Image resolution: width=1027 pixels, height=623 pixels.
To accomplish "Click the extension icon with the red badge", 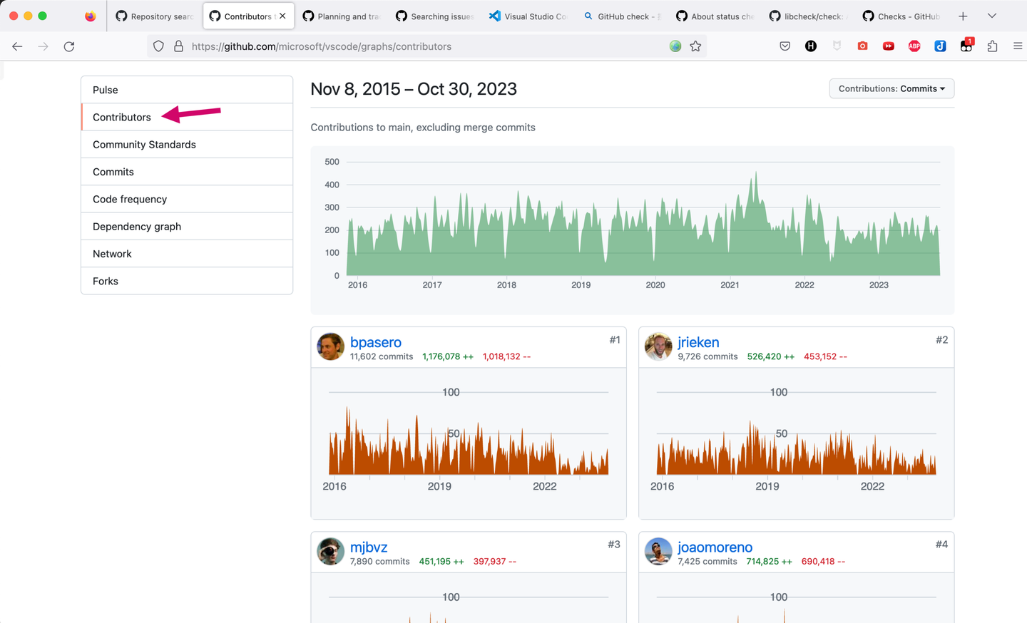I will pyautogui.click(x=966, y=46).
